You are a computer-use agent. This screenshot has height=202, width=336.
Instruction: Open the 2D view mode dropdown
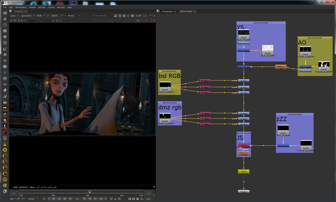point(142,21)
